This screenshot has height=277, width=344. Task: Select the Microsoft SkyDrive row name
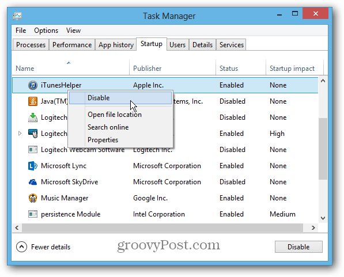69,182
